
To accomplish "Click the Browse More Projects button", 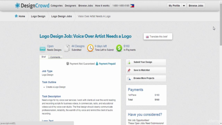I will coord(146,78).
